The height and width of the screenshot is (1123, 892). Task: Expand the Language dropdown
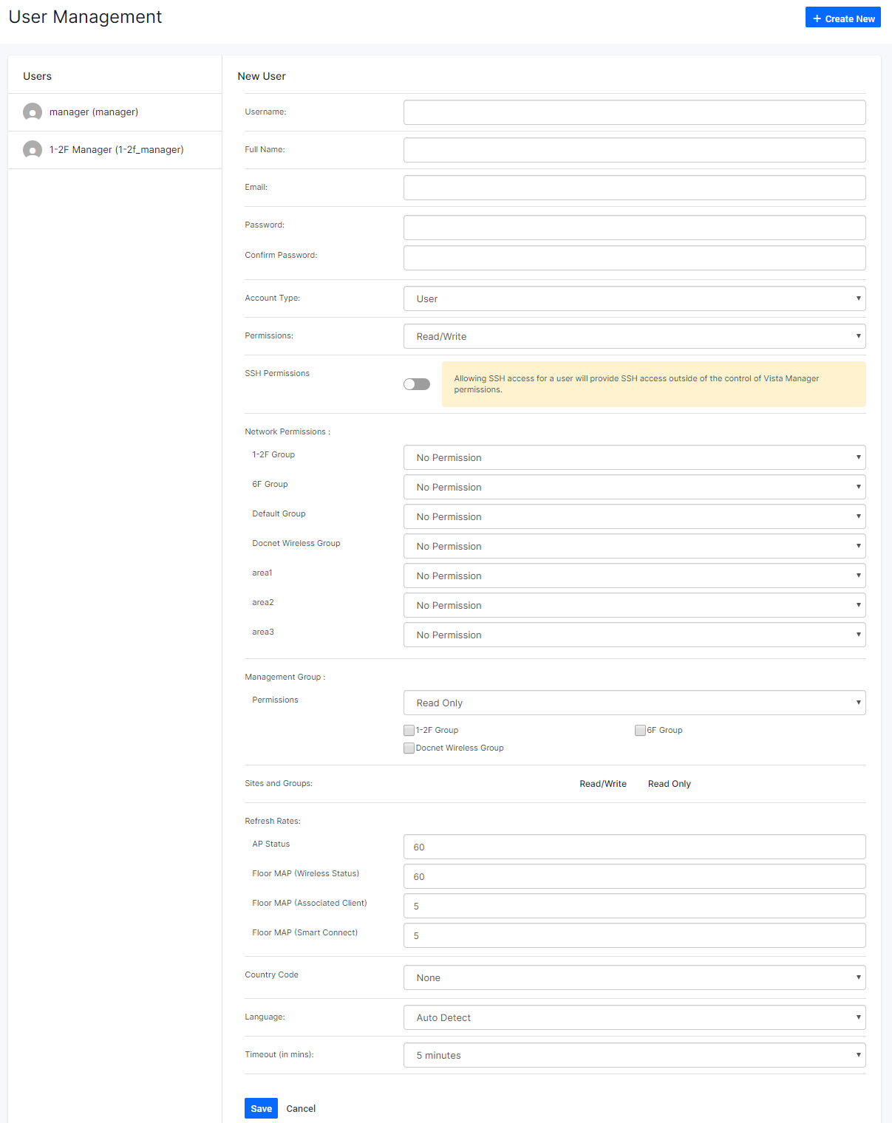pos(634,1017)
